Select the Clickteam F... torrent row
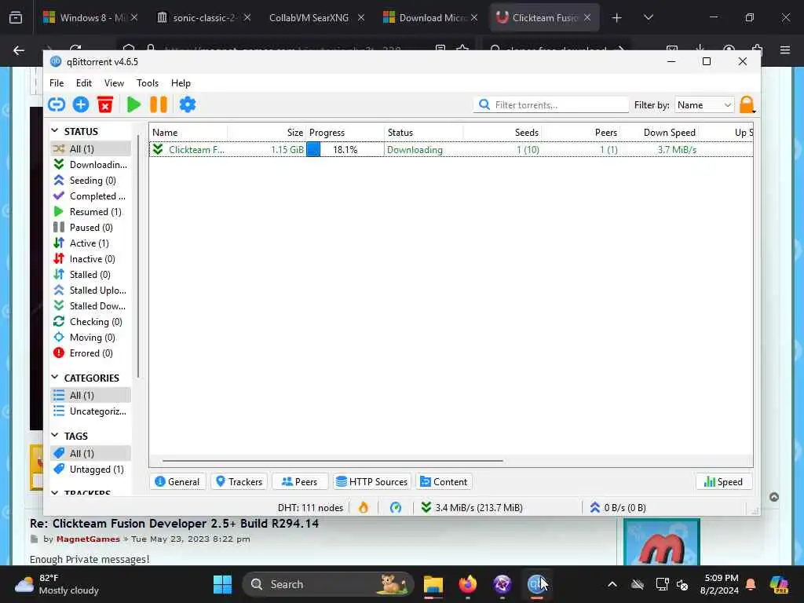The height and width of the screenshot is (603, 804). click(x=451, y=150)
